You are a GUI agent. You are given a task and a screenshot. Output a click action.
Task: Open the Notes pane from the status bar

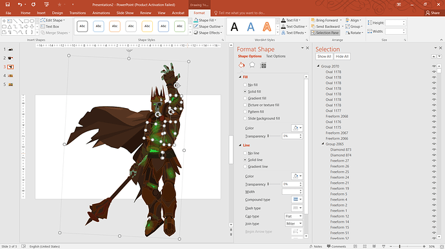[x=316, y=246]
